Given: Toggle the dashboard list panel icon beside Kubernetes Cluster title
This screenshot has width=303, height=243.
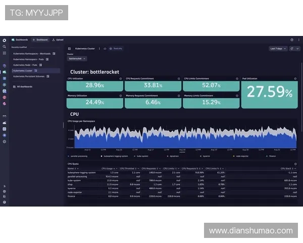Looking at the screenshot, I should (x=70, y=49).
